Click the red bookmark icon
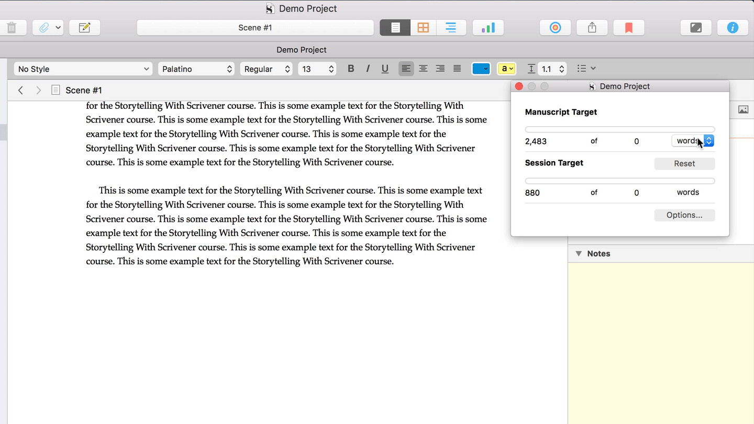 coord(629,28)
